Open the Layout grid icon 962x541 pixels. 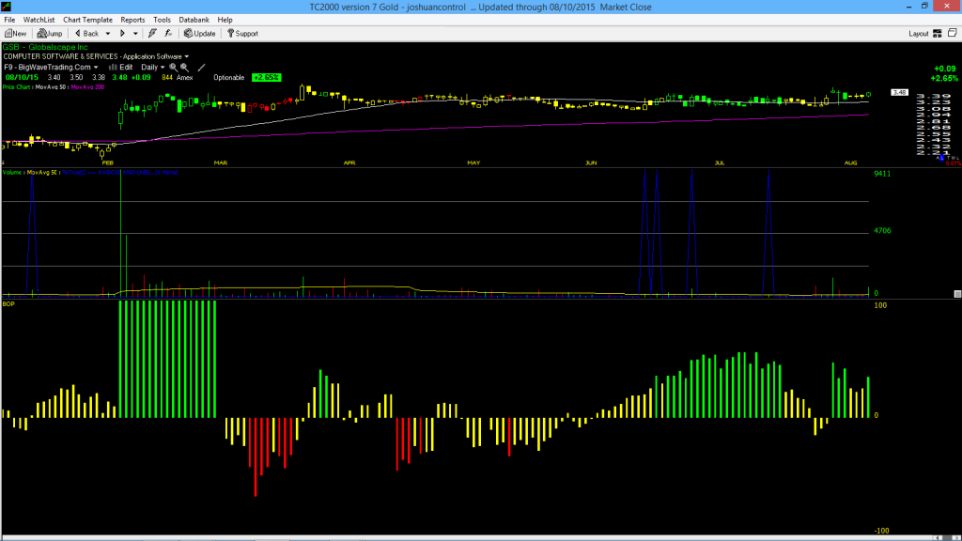[938, 34]
